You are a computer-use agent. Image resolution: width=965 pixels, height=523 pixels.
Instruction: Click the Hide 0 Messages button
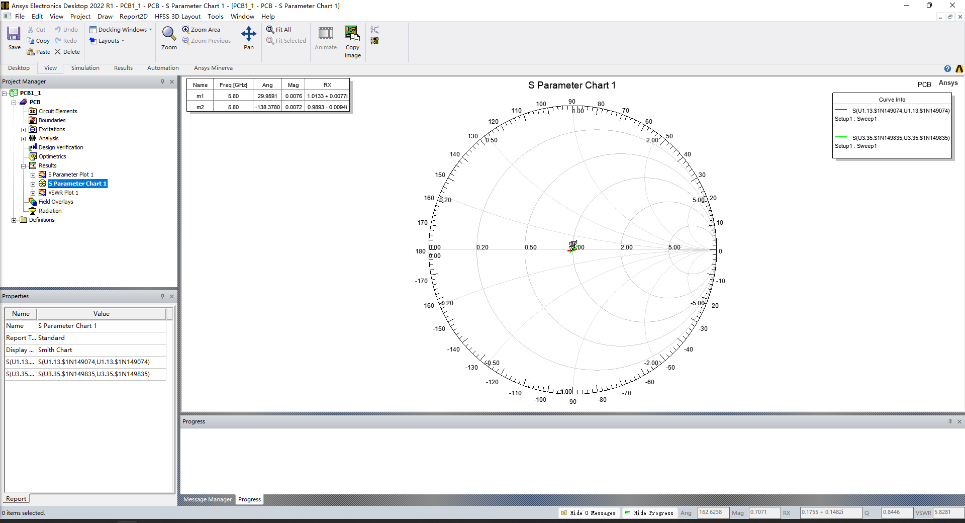(x=589, y=513)
